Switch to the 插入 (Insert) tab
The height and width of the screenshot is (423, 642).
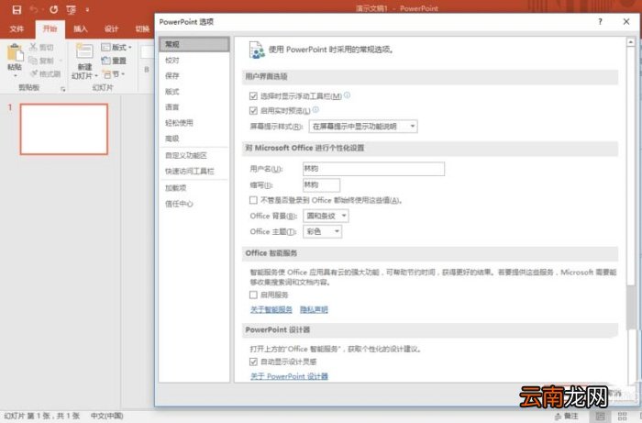click(x=81, y=28)
